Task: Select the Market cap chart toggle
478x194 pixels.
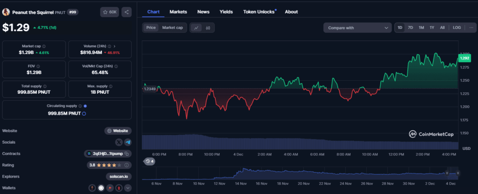Action: point(173,28)
